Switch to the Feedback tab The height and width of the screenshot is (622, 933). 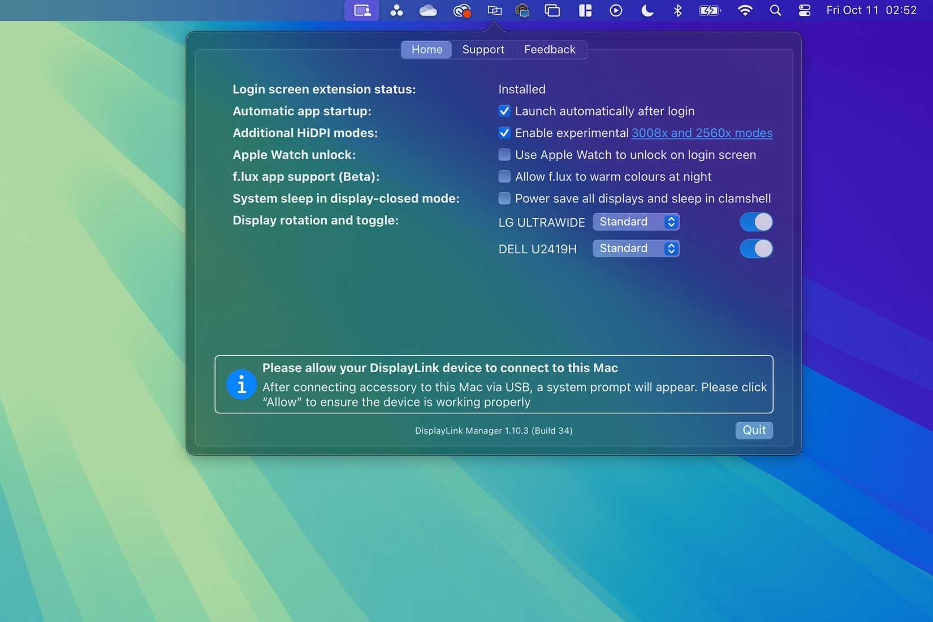[550, 49]
